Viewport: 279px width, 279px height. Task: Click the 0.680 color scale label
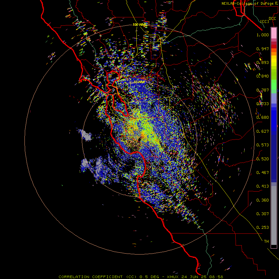tap(263, 117)
